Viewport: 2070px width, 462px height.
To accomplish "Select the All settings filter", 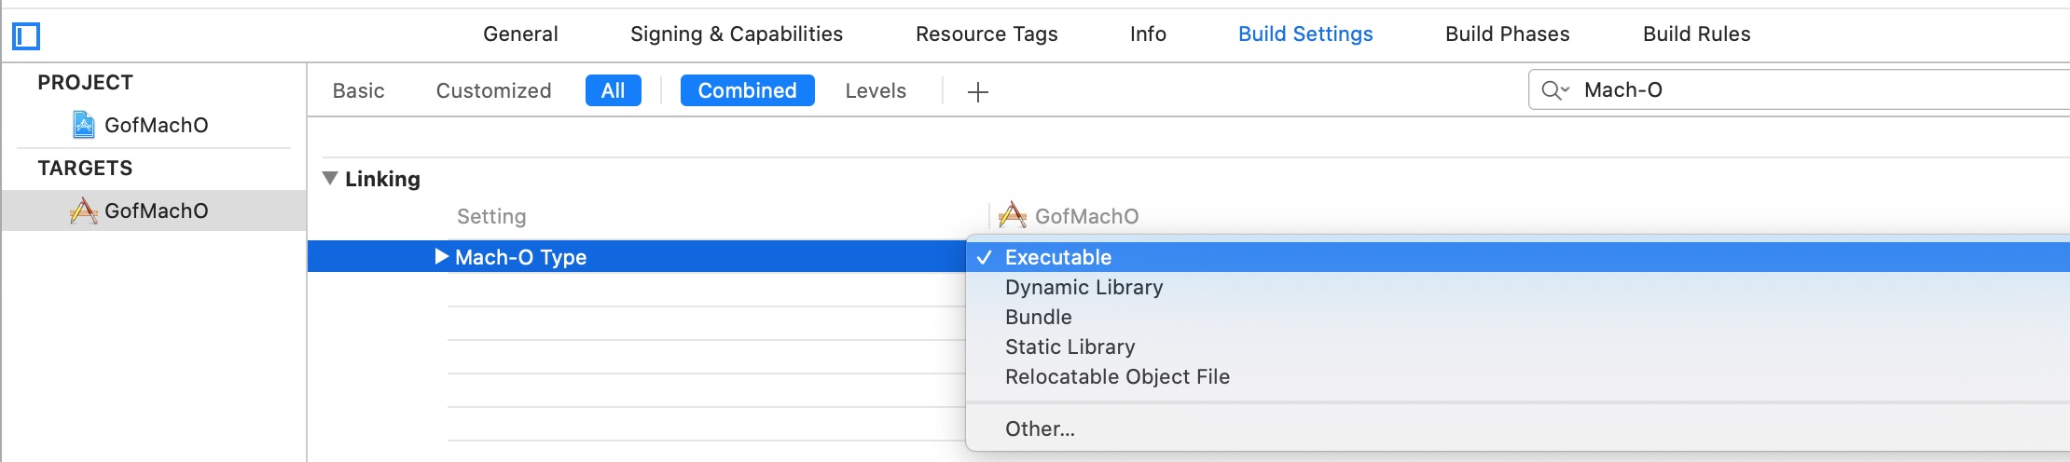I will coord(614,90).
